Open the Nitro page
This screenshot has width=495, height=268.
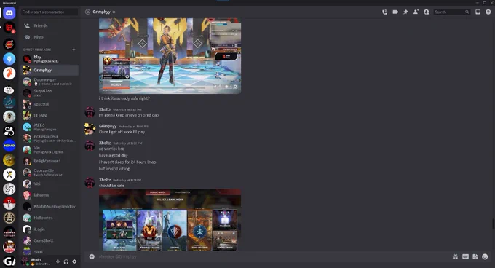[49, 37]
